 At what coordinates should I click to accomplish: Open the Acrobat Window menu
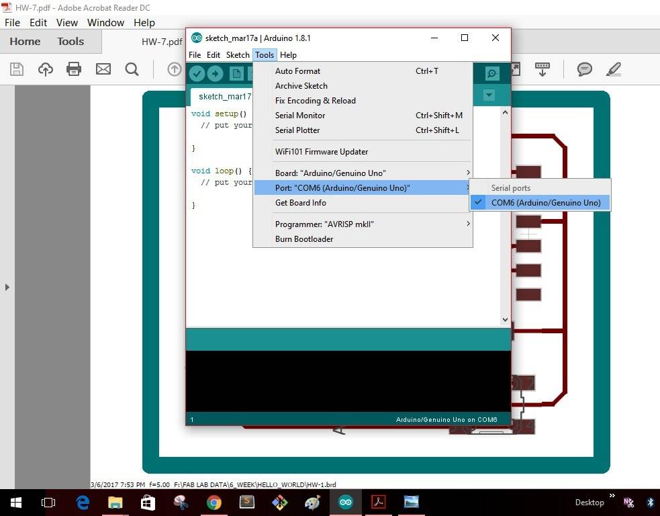pyautogui.click(x=105, y=22)
